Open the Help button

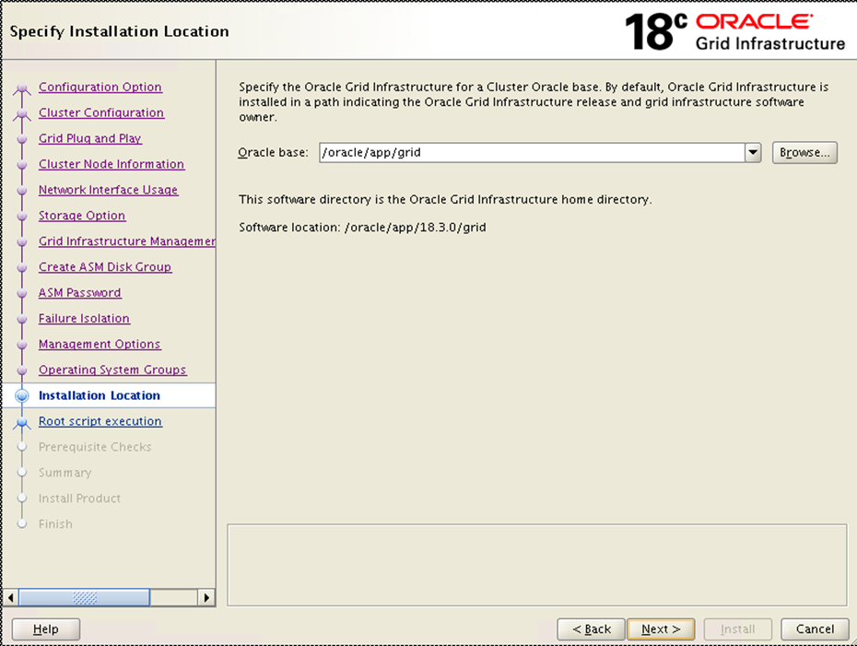coord(45,629)
